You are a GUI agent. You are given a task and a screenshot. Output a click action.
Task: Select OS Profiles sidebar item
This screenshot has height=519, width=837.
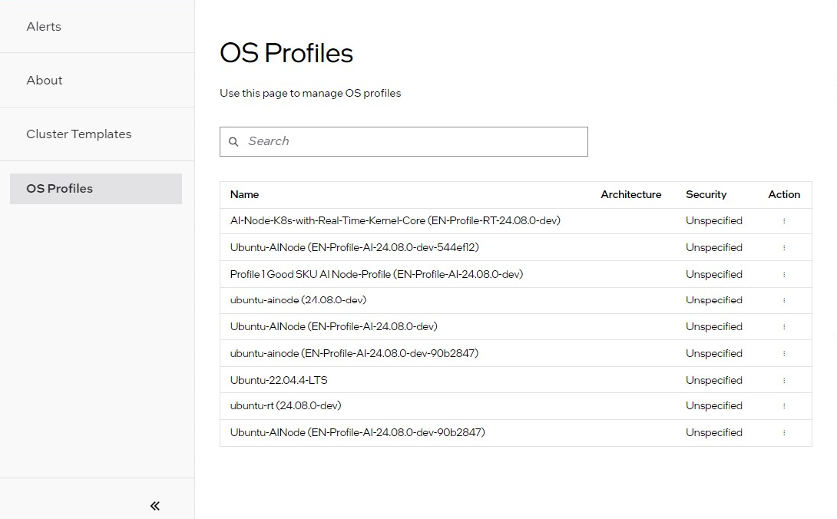point(60,189)
